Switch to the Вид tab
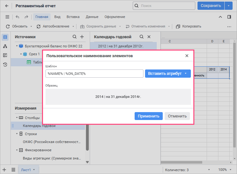 [x=58, y=17]
